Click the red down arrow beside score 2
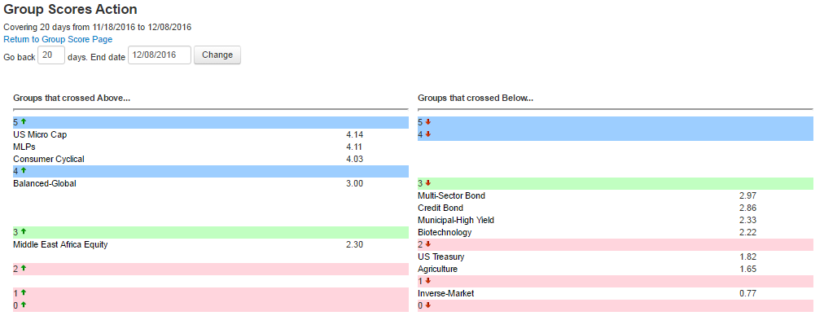This screenshot has width=824, height=329. coord(428,244)
